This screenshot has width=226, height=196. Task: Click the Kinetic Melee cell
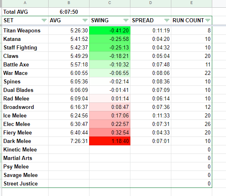pyautogui.click(x=25, y=149)
